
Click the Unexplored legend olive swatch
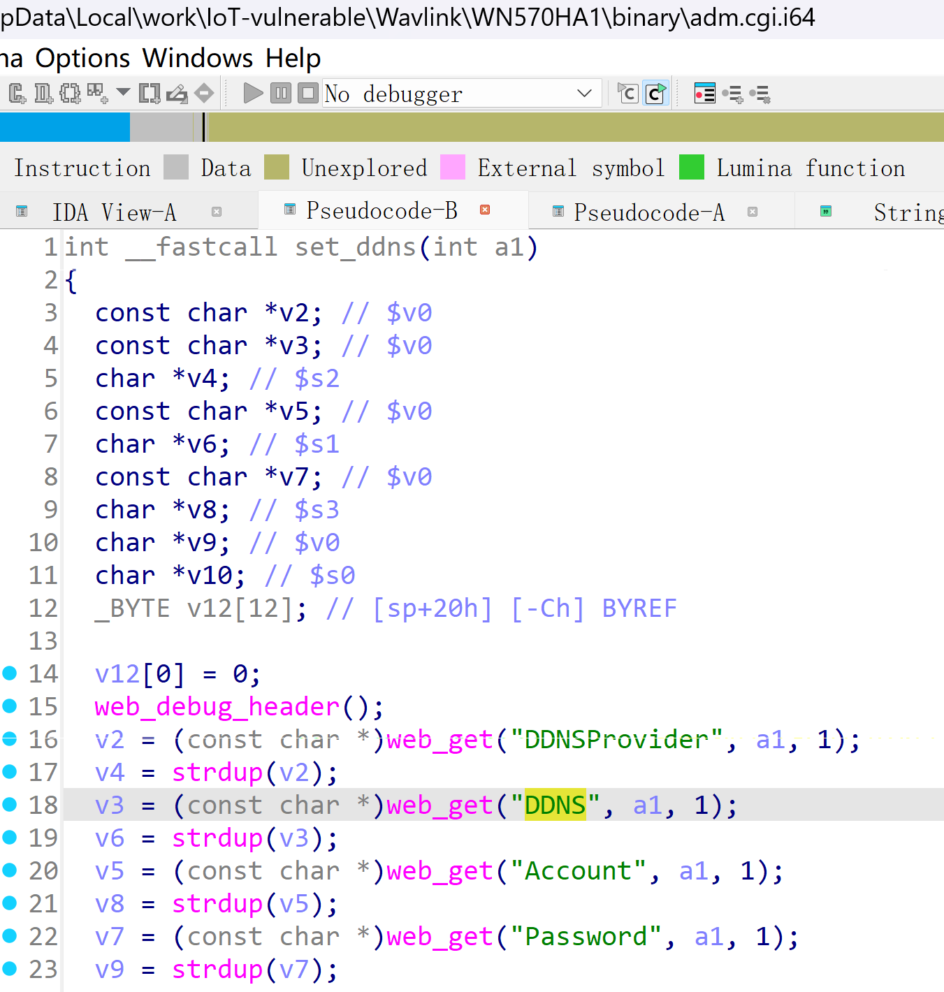(x=277, y=168)
